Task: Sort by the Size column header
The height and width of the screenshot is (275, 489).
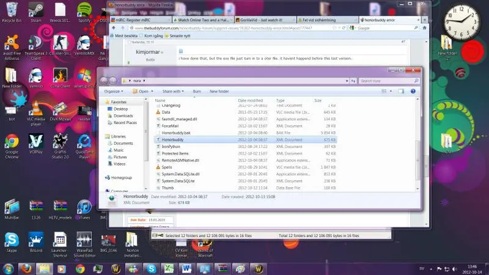Action: [318, 100]
